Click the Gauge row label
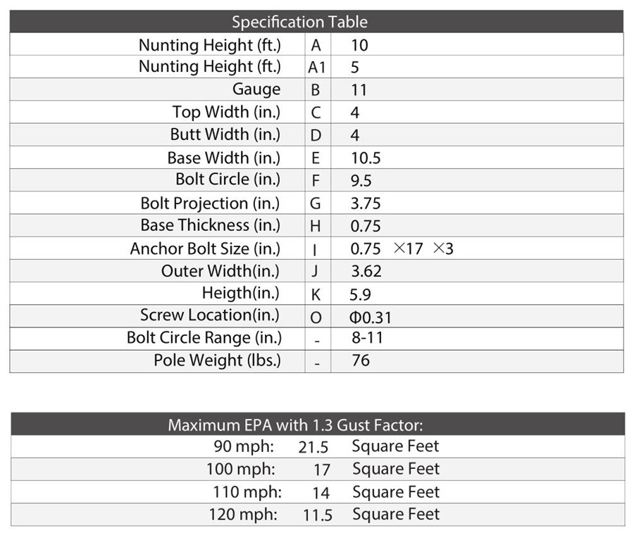The height and width of the screenshot is (540, 634). [x=256, y=89]
